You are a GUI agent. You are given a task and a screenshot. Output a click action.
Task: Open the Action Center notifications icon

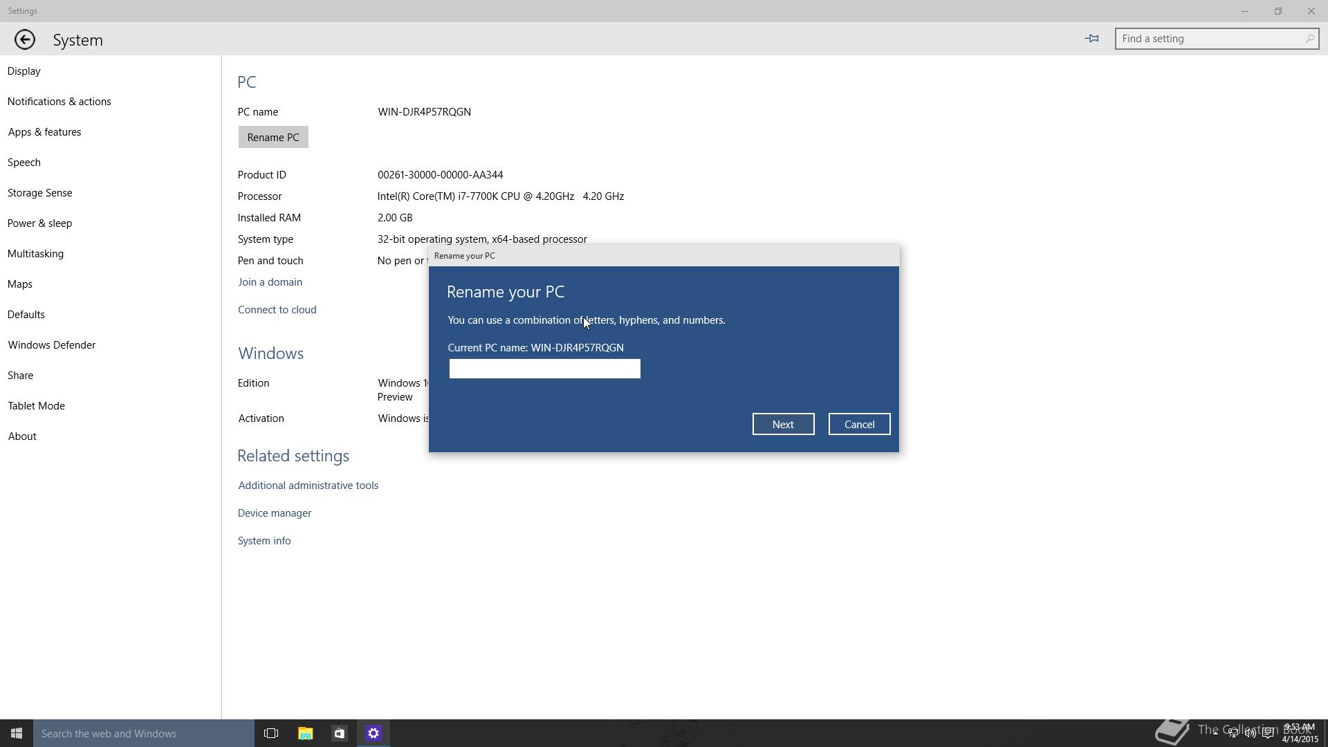click(x=1268, y=733)
